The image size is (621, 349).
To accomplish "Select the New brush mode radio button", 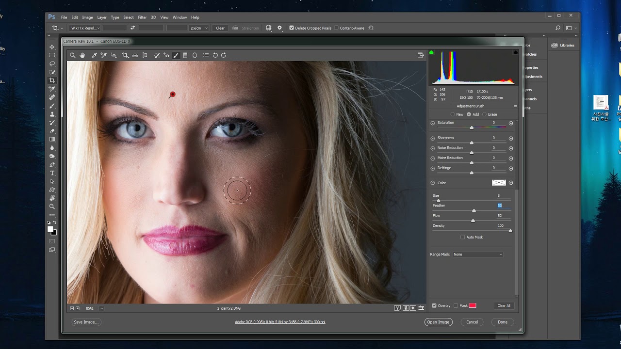I will point(453,114).
